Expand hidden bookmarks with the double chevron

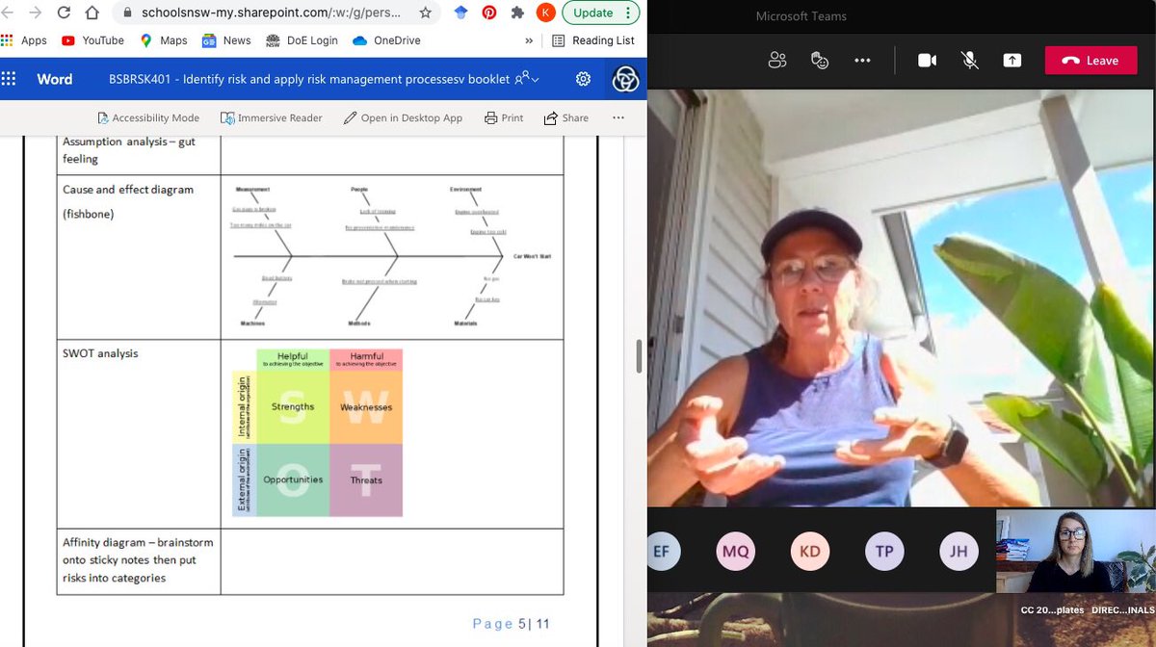[529, 40]
